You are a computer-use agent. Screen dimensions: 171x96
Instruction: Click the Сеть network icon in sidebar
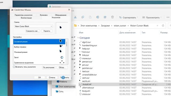point(57,91)
